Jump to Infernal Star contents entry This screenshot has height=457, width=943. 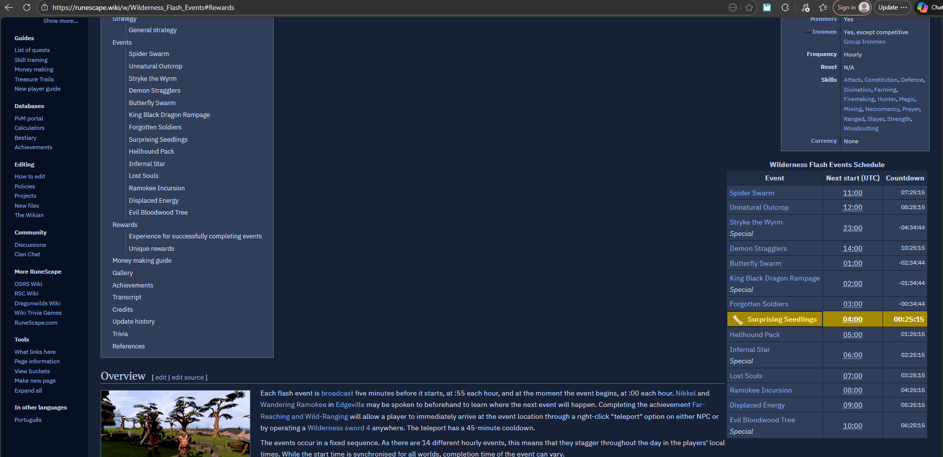pos(147,164)
